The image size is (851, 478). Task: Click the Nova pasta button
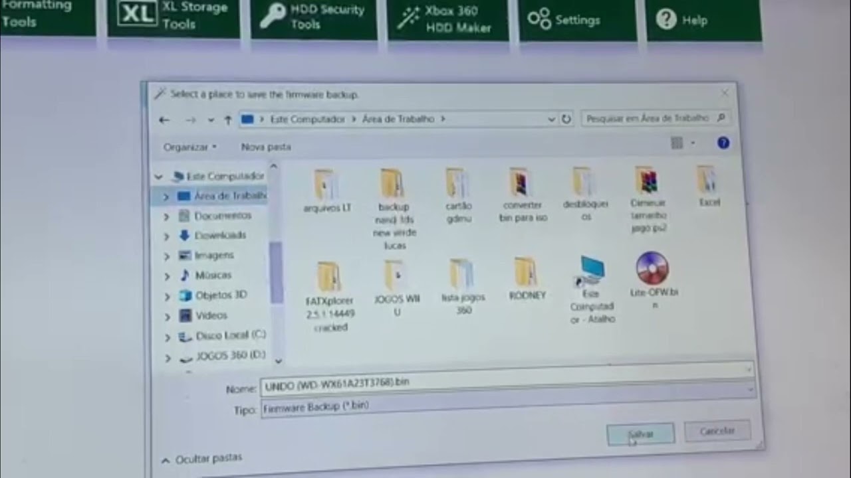(266, 147)
